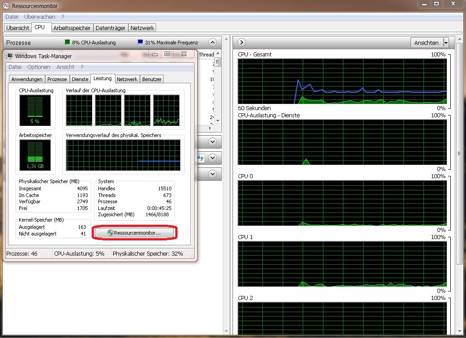Click the CPU - Gesamt graph

(x=343, y=81)
